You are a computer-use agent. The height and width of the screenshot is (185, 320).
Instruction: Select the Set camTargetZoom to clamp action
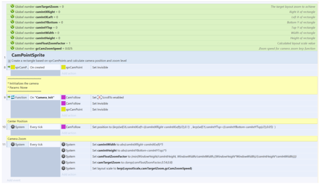point(132,162)
